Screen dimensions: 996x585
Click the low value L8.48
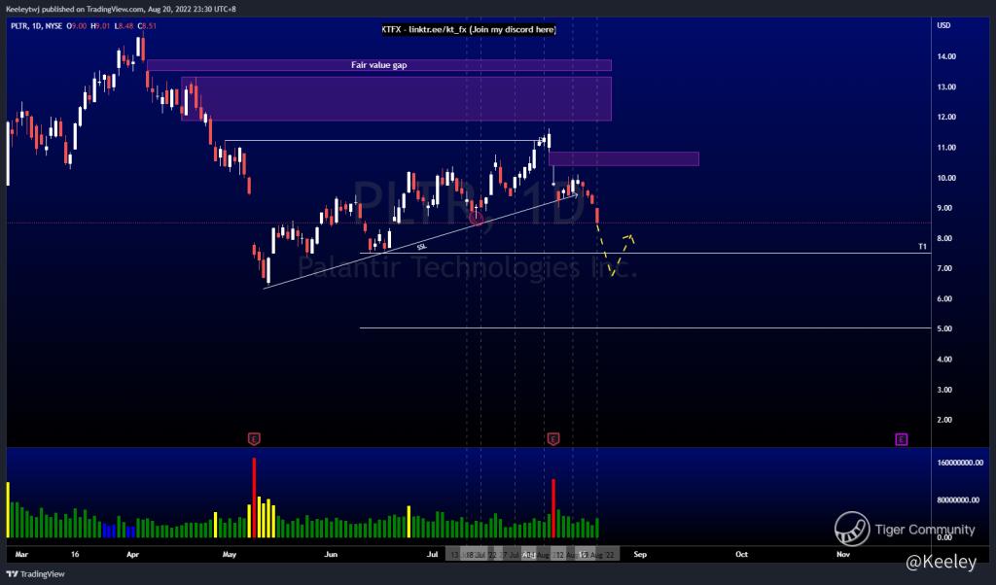pyautogui.click(x=124, y=26)
